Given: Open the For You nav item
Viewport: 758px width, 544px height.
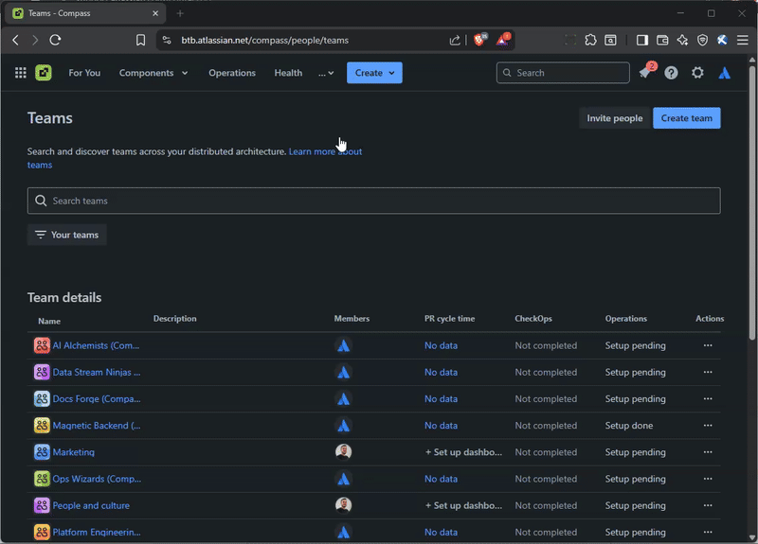Looking at the screenshot, I should tap(84, 73).
